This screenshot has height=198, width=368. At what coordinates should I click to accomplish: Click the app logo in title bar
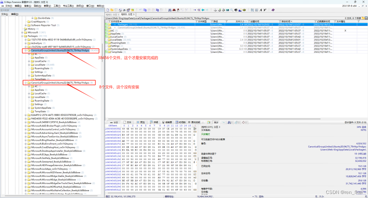click(x=2, y=2)
